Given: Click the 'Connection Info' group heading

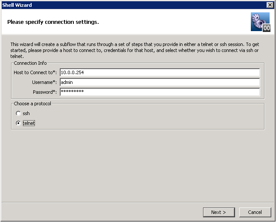Looking at the screenshot, I should point(30,63).
